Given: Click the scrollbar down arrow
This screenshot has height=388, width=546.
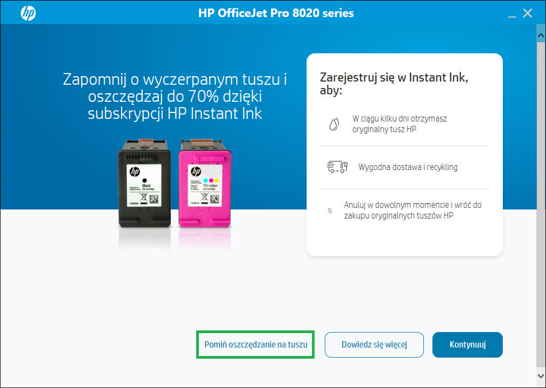Looking at the screenshot, I should 541,375.
